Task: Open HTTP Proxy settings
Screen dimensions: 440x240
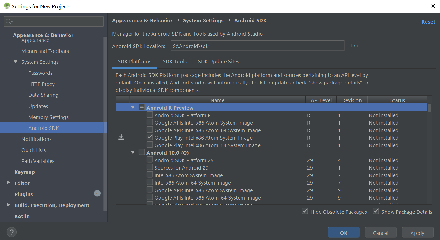Action: coord(42,84)
